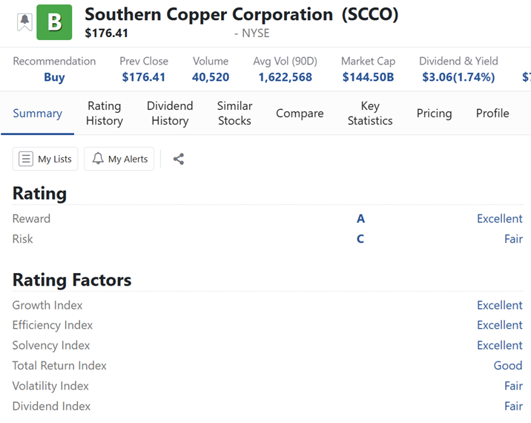Click Fair rating for Volatility Index
The width and height of the screenshot is (531, 423).
(513, 386)
